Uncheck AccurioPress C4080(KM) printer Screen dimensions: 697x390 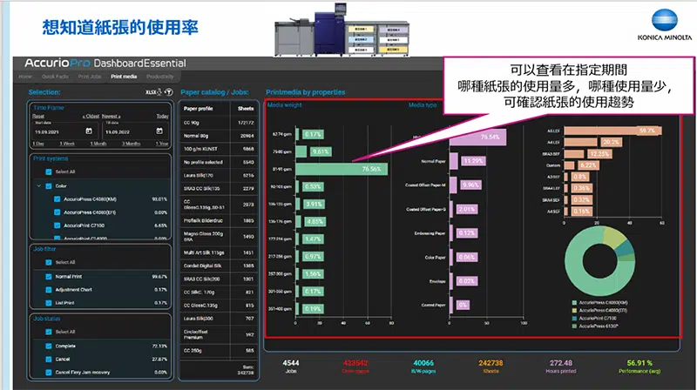57,199
